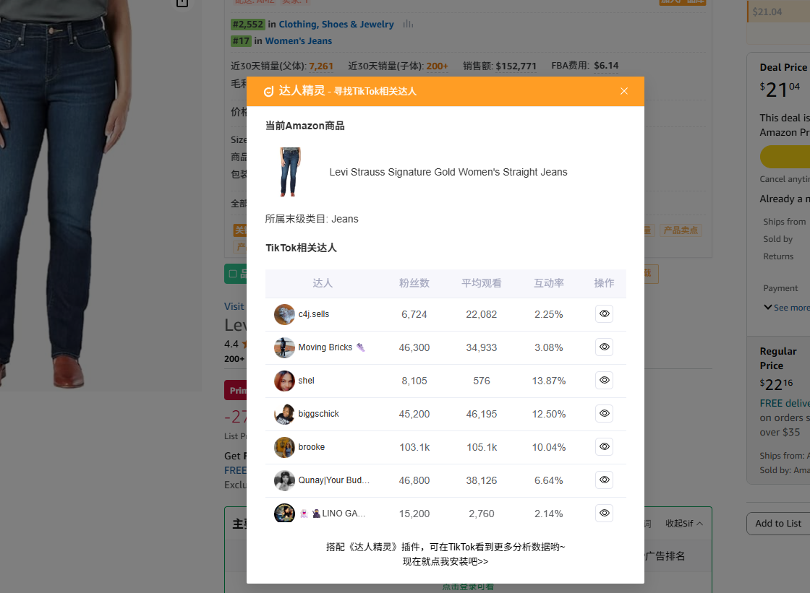
Task: Click the 达人精灵 logo icon in header
Action: [268, 91]
